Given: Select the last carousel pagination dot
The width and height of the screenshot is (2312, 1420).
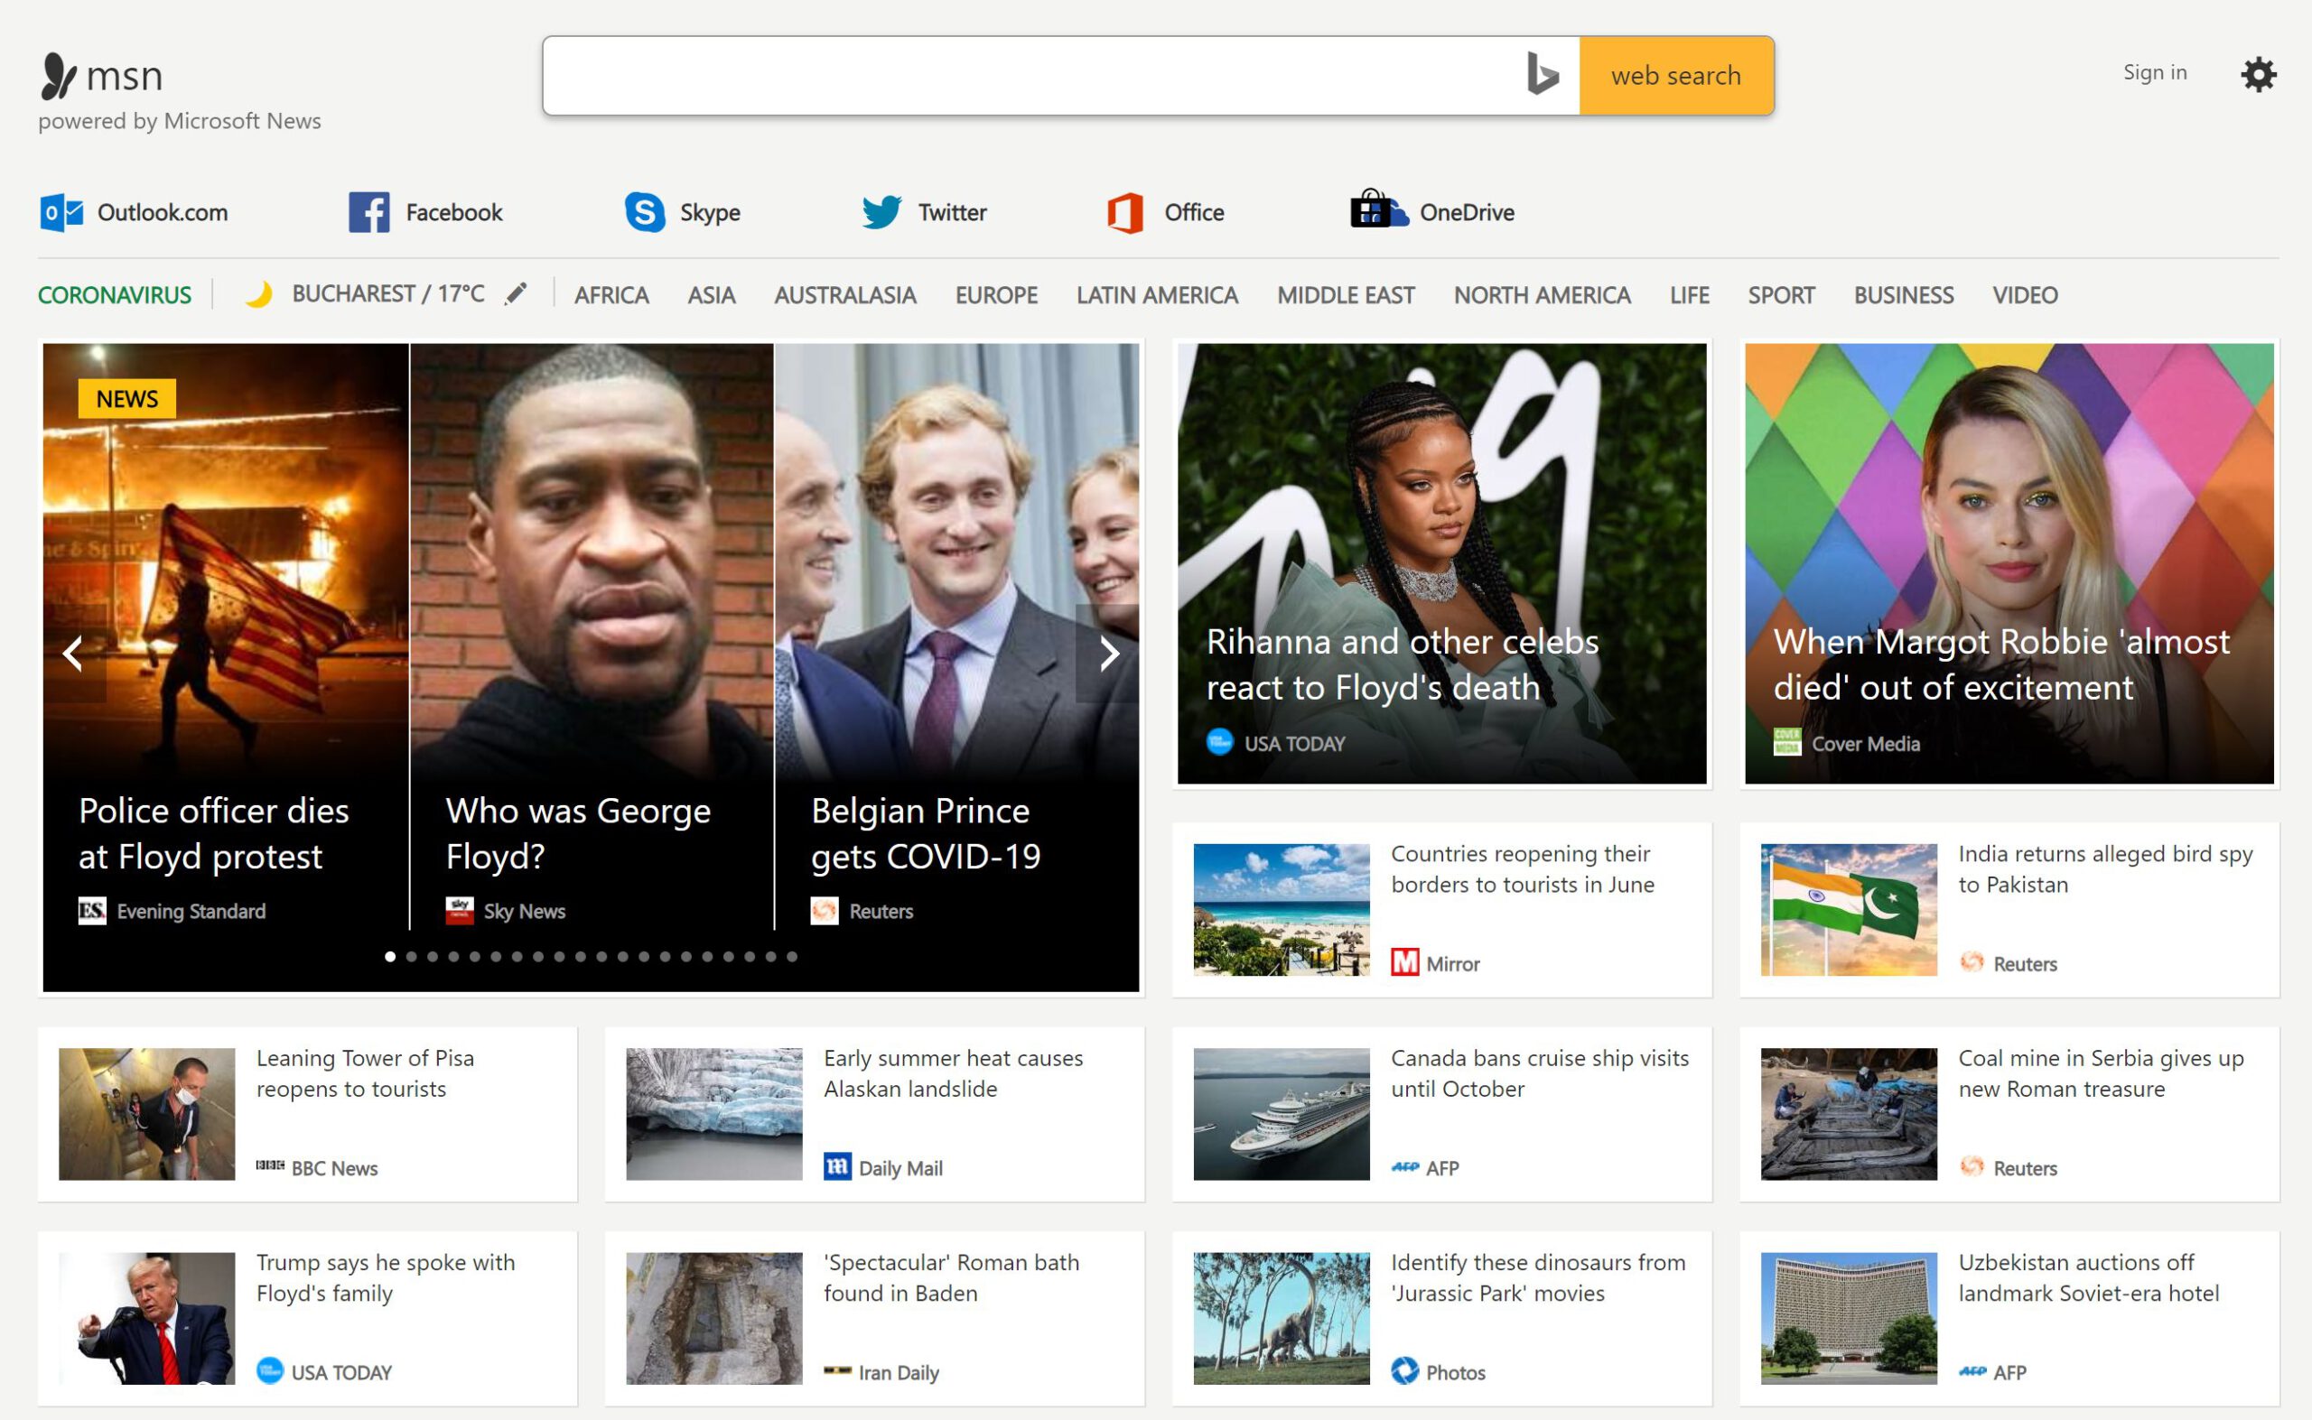Looking at the screenshot, I should [792, 957].
